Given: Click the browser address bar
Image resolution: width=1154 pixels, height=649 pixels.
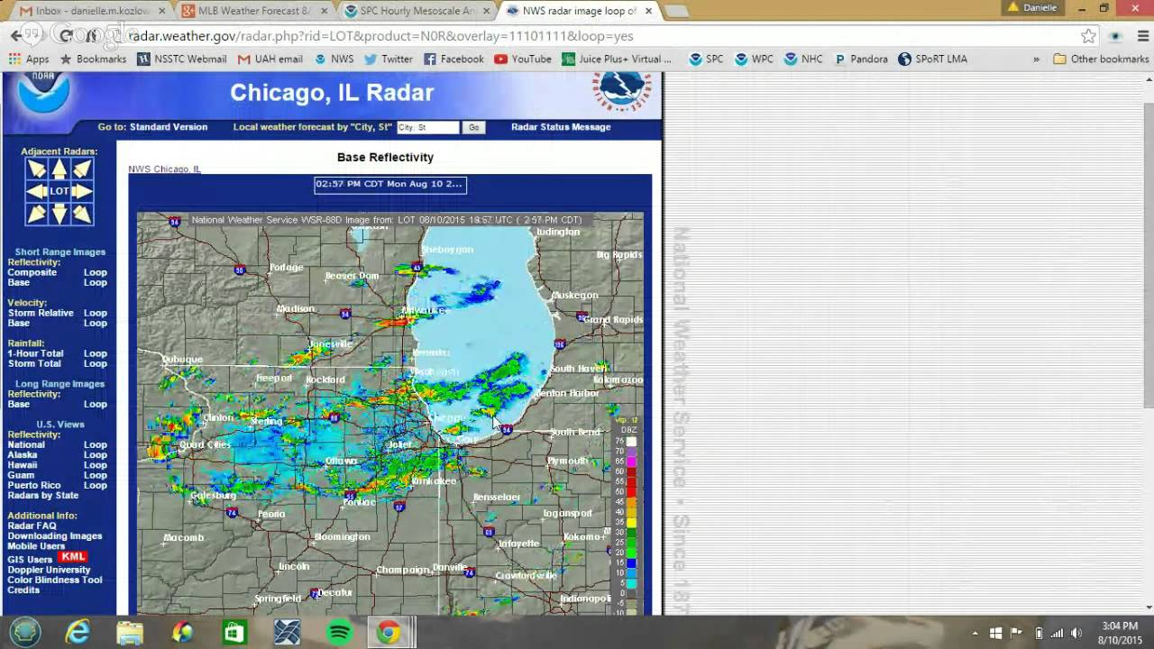Looking at the screenshot, I should coord(595,36).
